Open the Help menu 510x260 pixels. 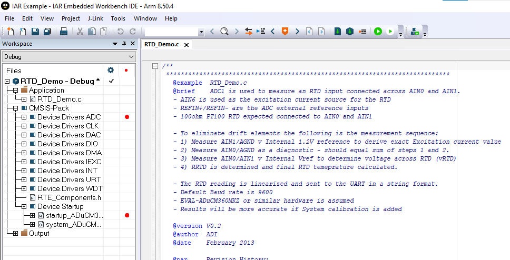point(171,18)
